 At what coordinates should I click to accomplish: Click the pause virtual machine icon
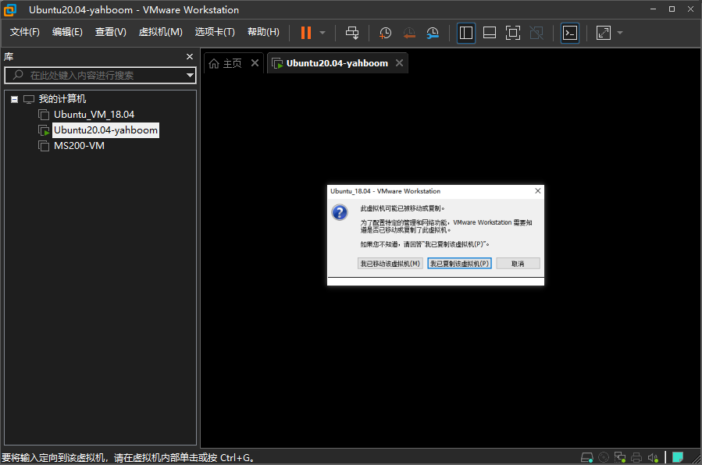(305, 33)
